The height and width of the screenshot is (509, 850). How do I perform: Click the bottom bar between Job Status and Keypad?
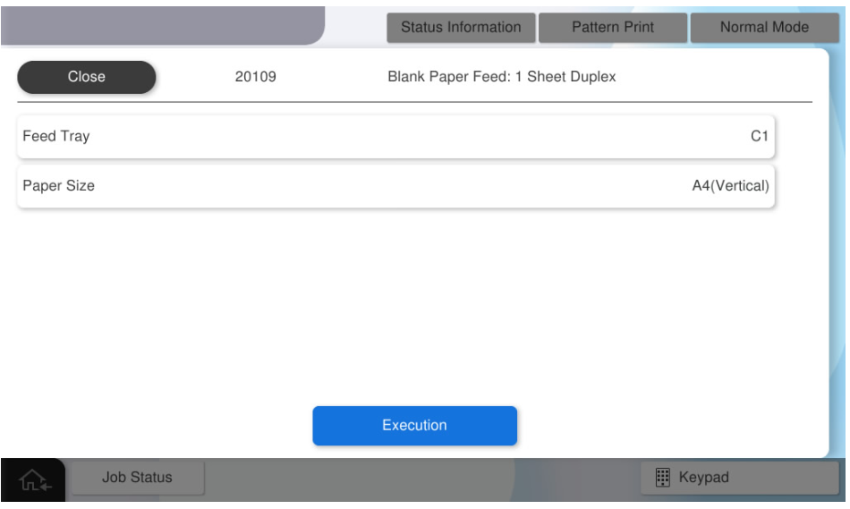pyautogui.click(x=421, y=478)
